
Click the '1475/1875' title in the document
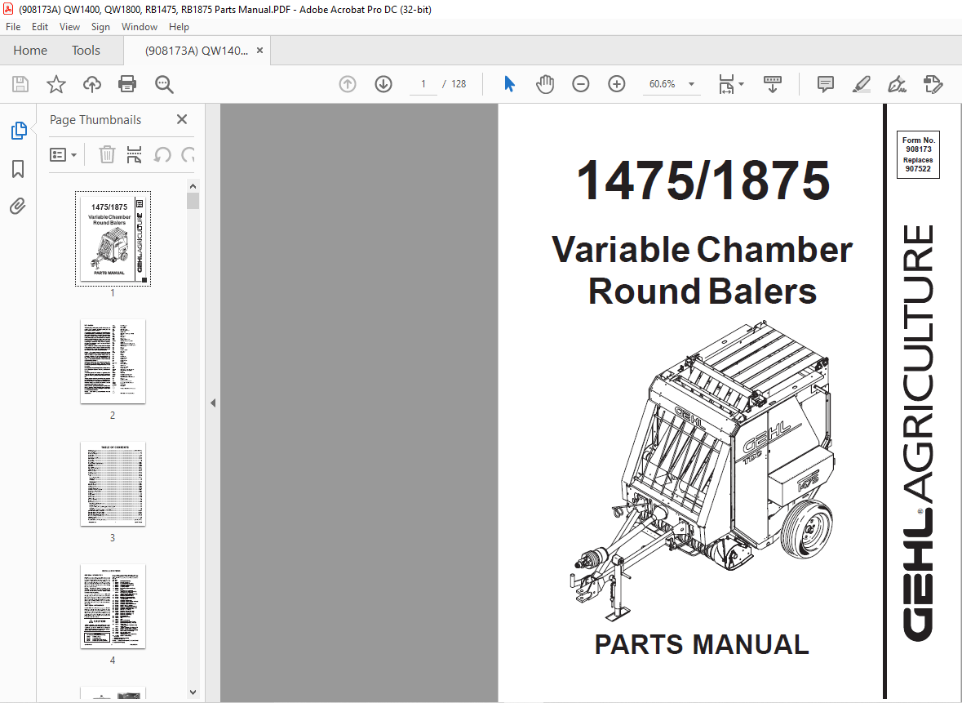(703, 180)
